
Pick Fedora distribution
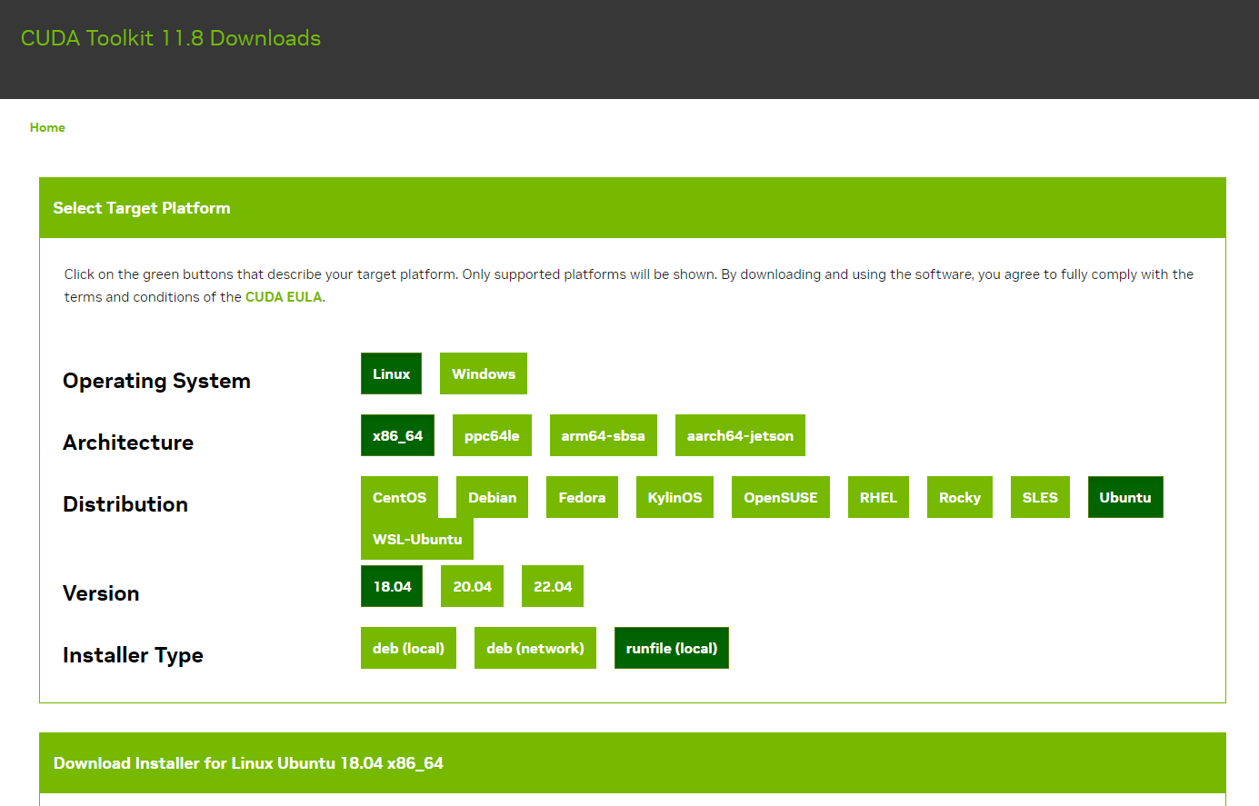point(582,497)
